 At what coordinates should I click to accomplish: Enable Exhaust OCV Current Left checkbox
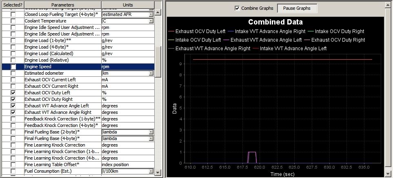(x=13, y=80)
